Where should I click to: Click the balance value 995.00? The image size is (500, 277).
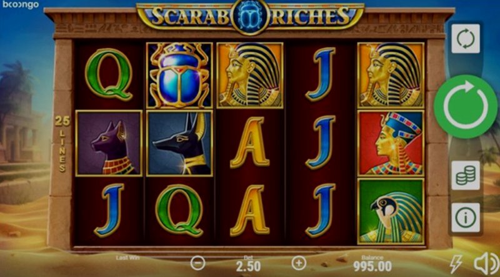[372, 266]
